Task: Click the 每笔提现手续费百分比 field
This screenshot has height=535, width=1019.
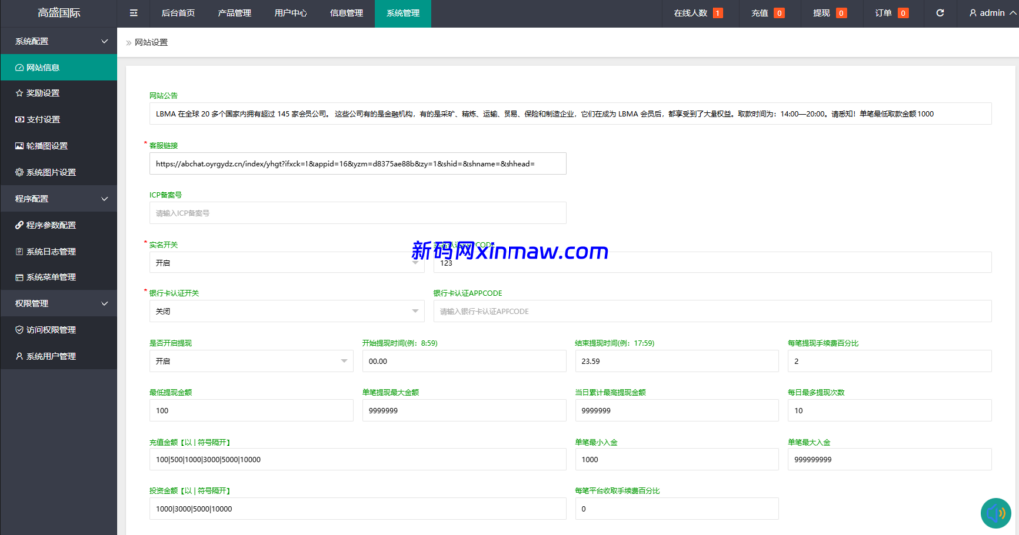Action: 890,361
